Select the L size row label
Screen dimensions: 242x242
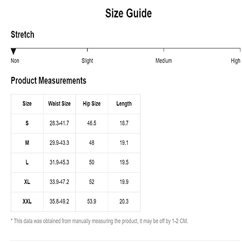click(27, 162)
